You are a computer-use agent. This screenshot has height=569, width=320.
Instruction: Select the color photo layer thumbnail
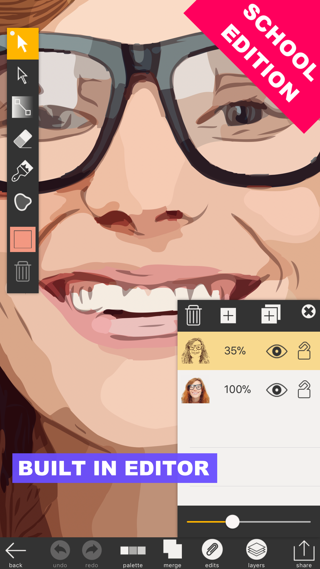[x=195, y=390]
